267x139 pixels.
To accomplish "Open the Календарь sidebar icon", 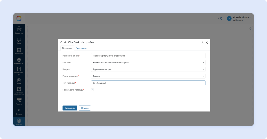I will coord(19,50).
